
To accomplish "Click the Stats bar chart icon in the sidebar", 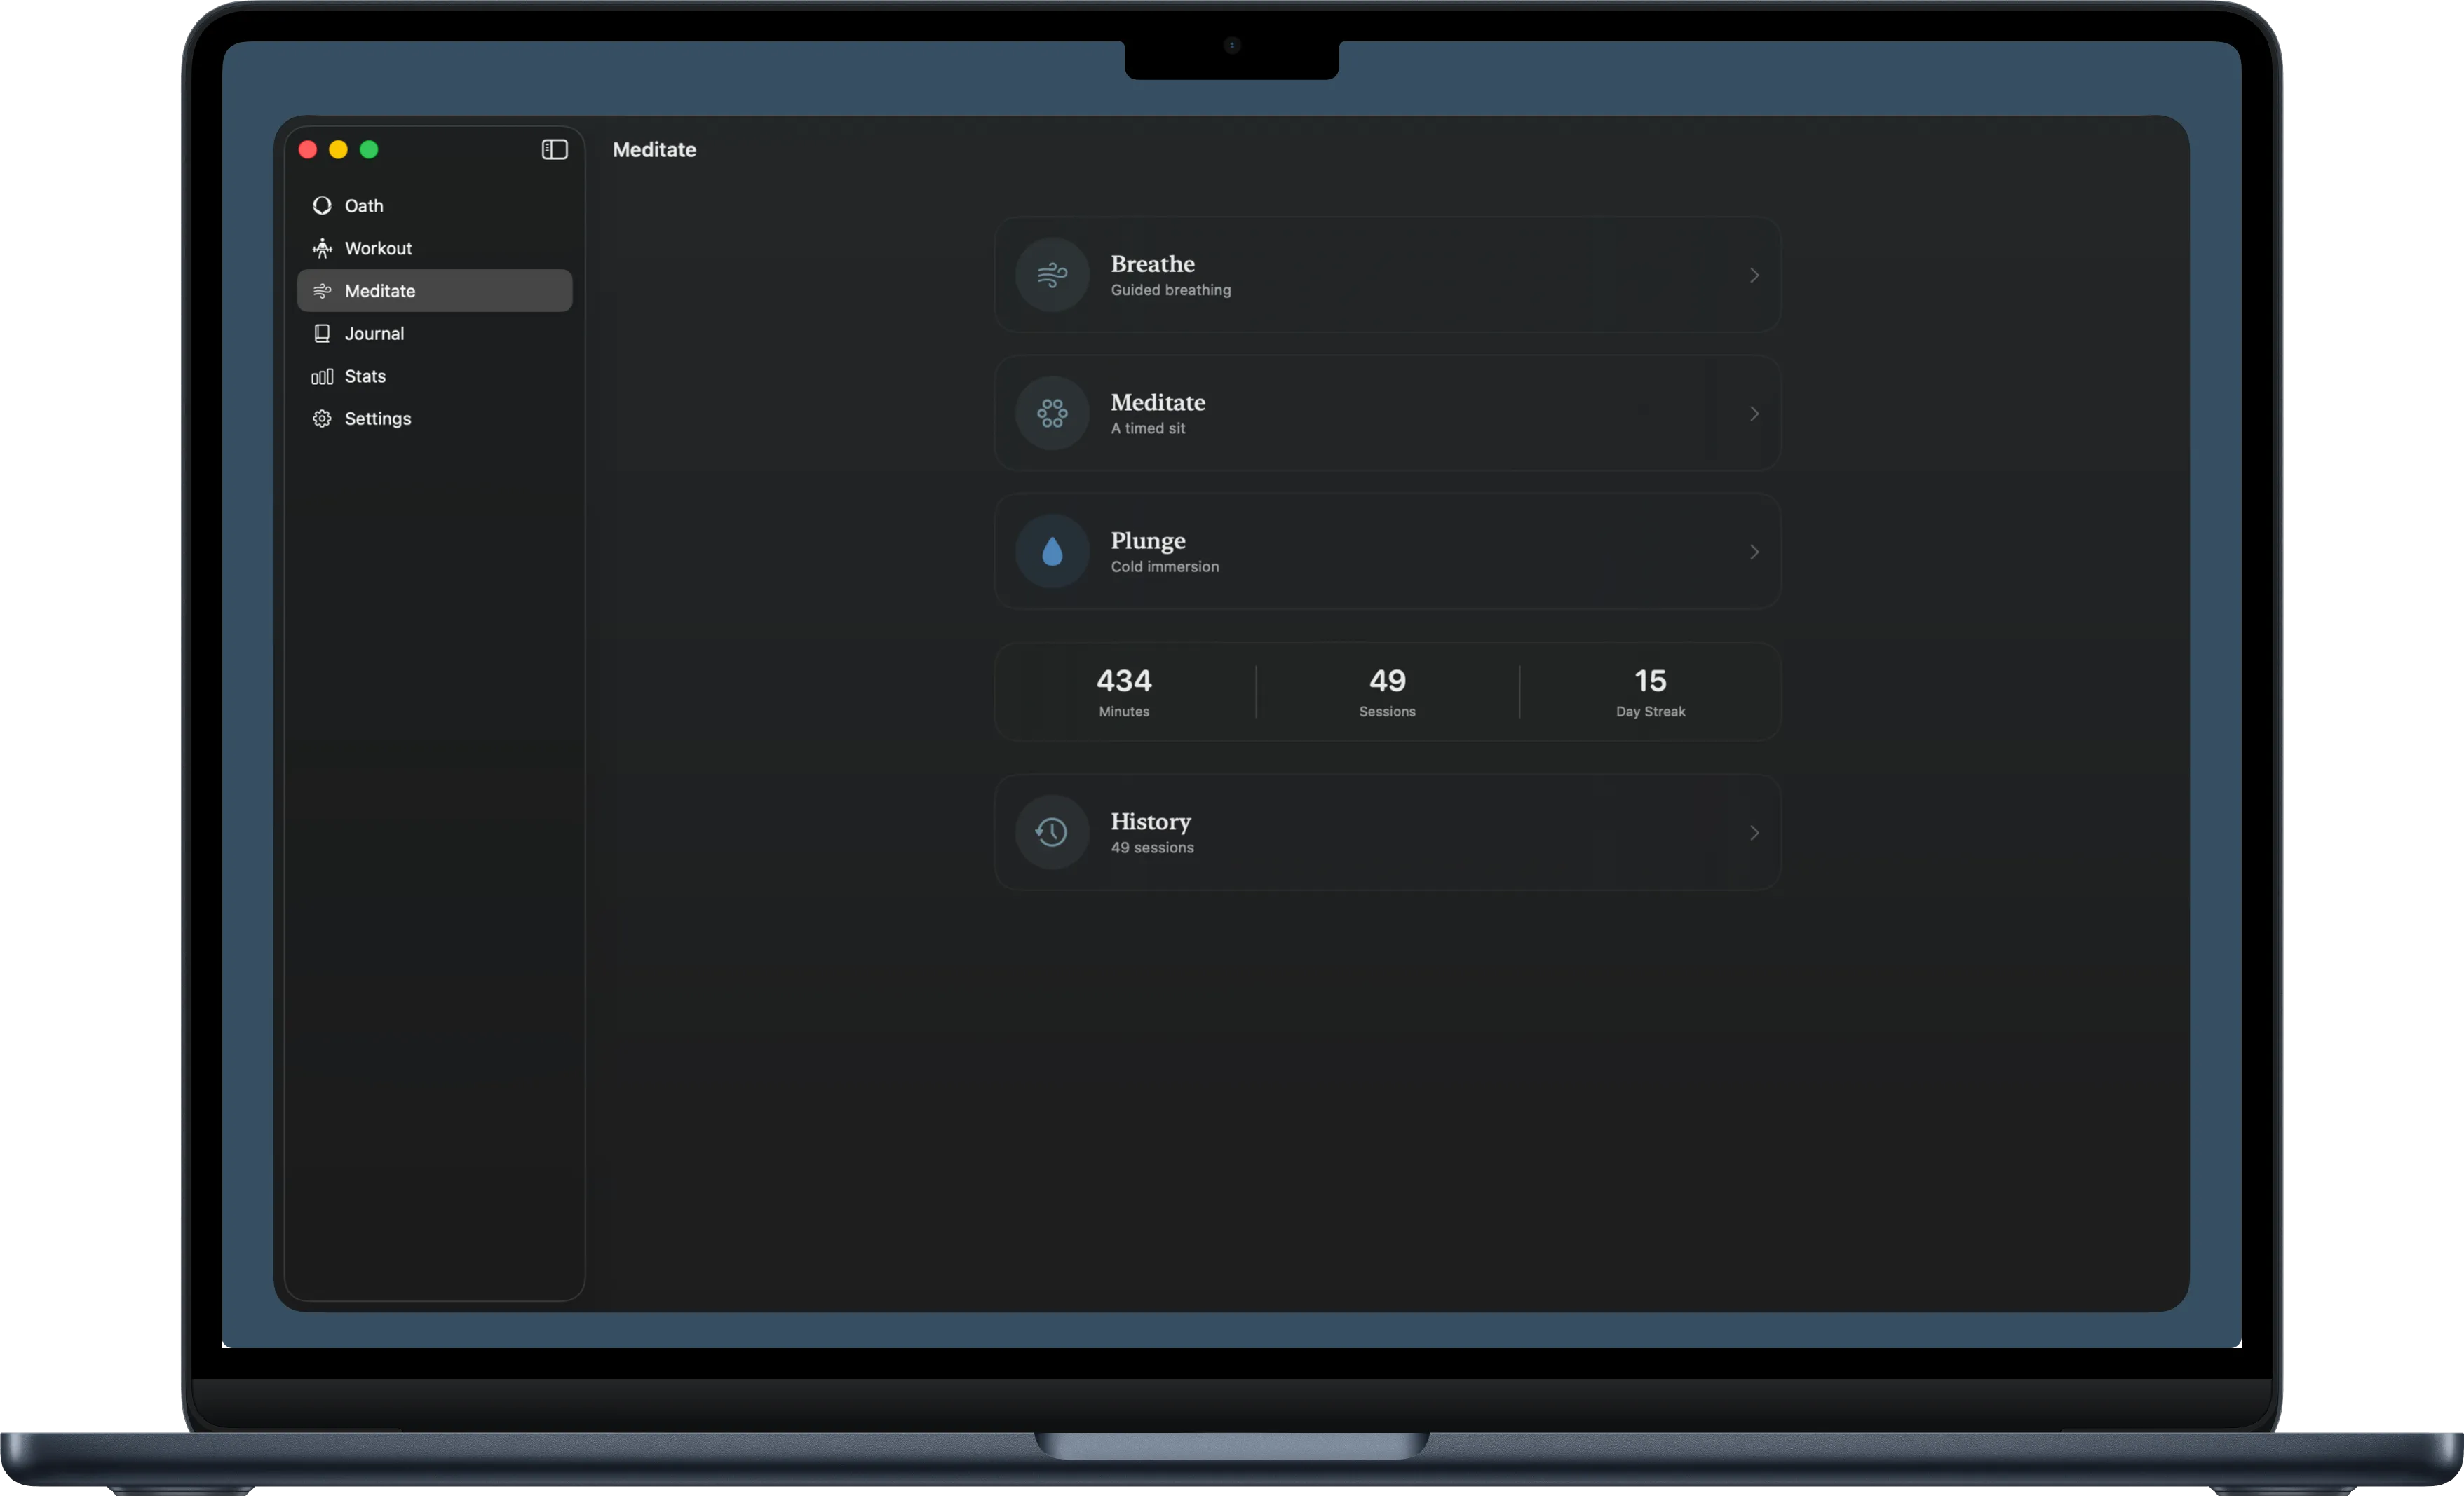I will (x=322, y=376).
